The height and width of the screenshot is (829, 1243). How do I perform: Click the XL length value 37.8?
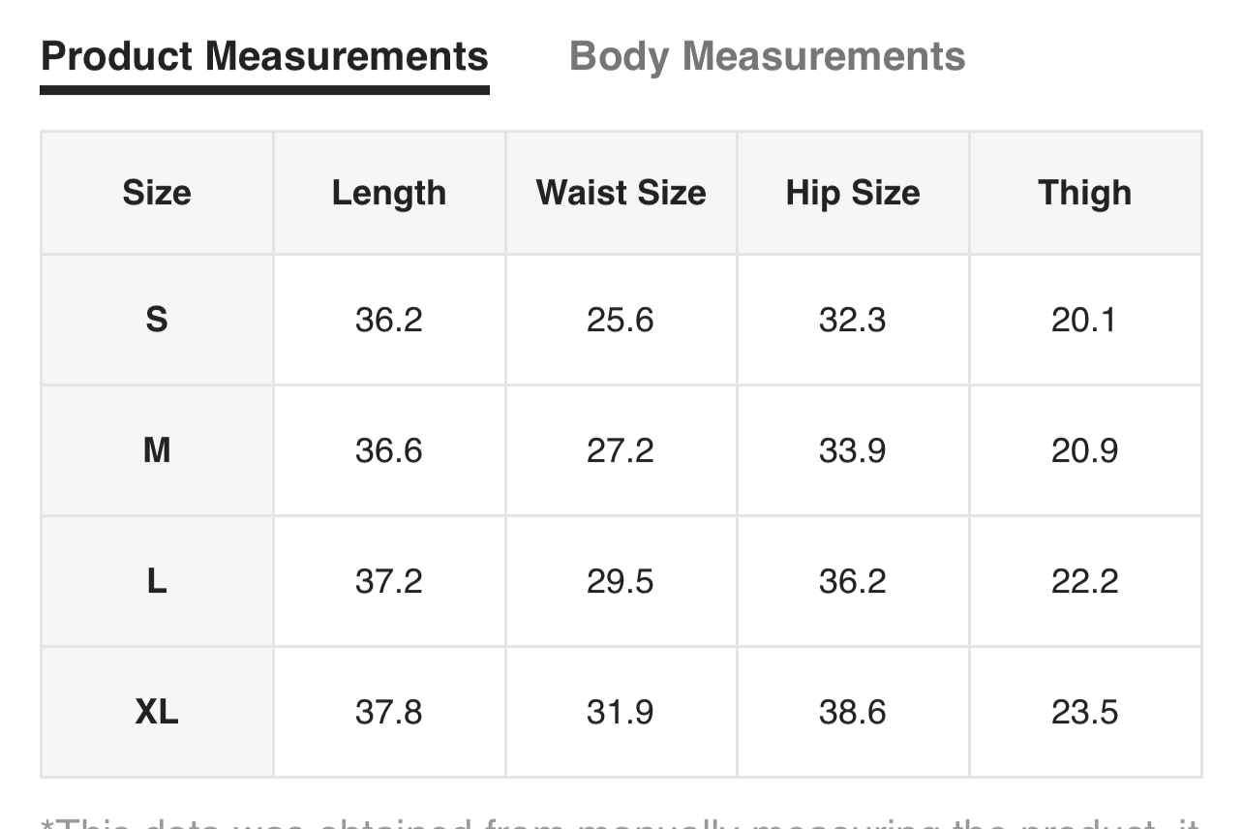[389, 713]
